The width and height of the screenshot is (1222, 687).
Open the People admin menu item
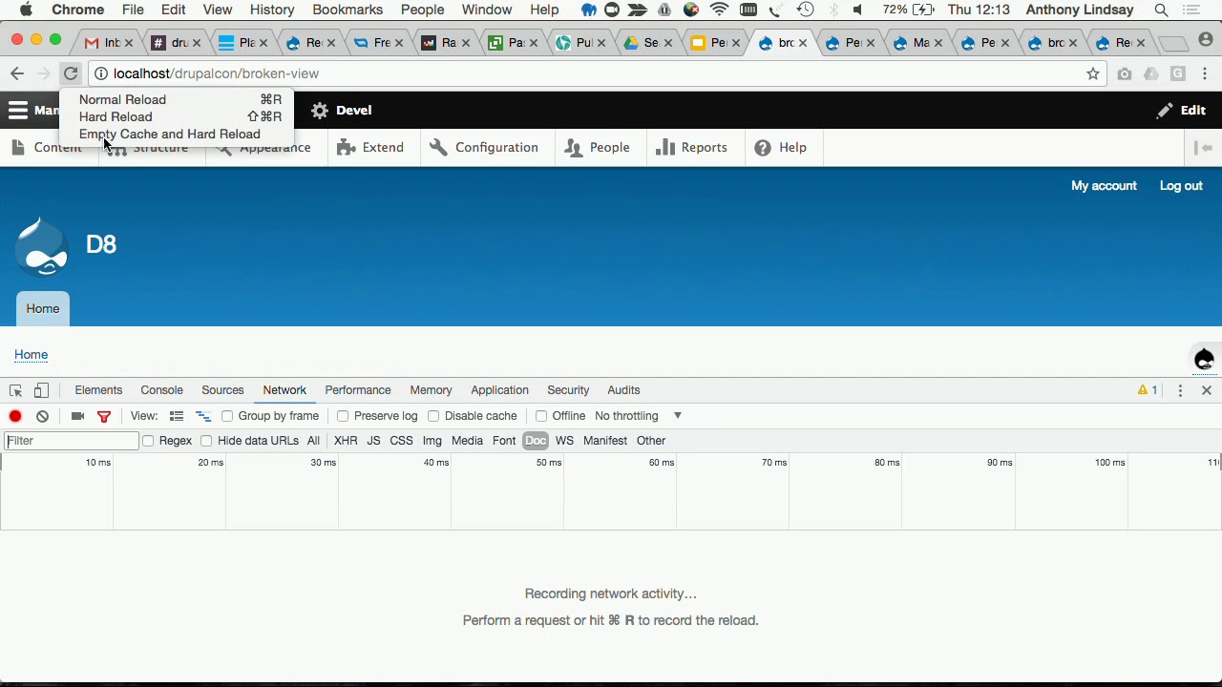click(597, 148)
